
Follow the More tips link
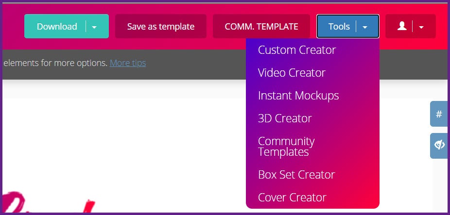point(128,63)
